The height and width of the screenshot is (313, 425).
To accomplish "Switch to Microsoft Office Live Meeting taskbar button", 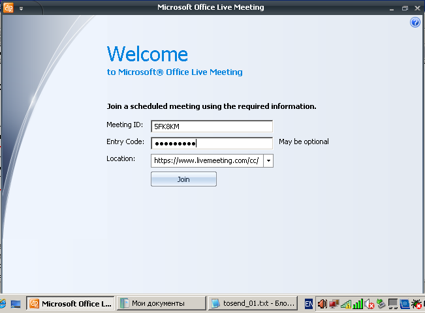I will (71, 303).
